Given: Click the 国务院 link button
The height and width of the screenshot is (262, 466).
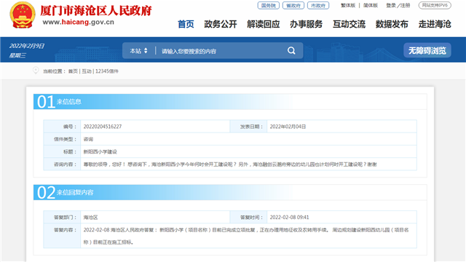Looking at the screenshot, I should [x=269, y=5].
